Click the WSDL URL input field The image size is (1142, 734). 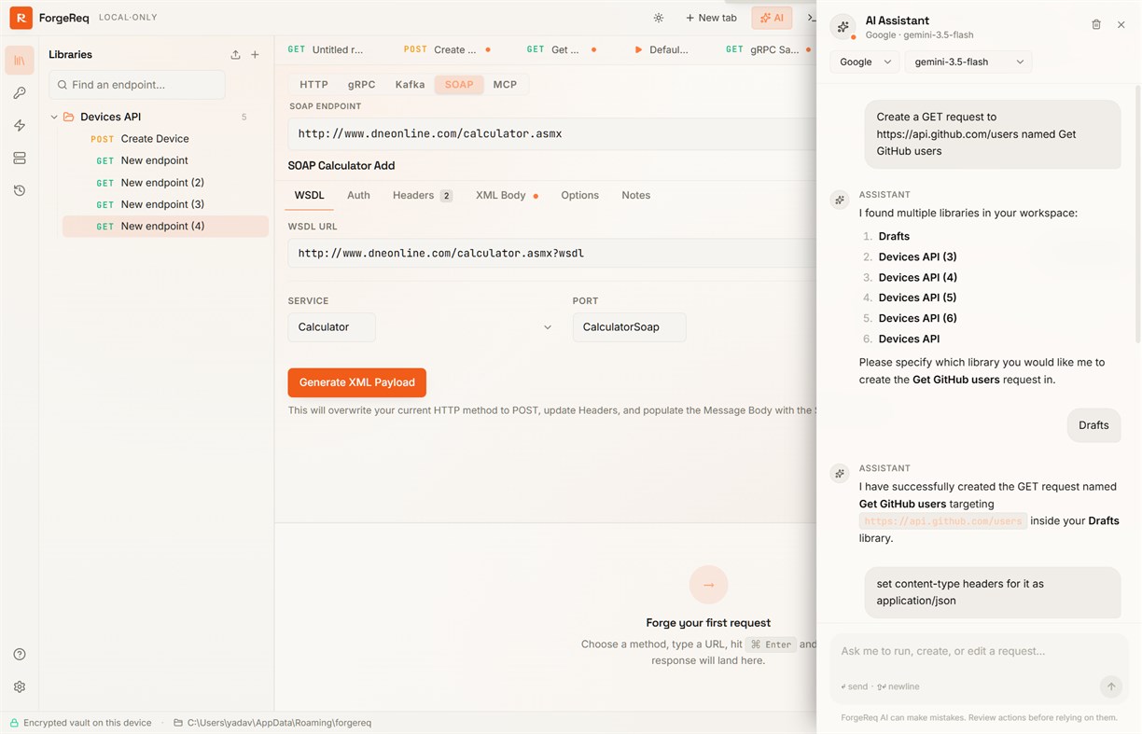[552, 253]
